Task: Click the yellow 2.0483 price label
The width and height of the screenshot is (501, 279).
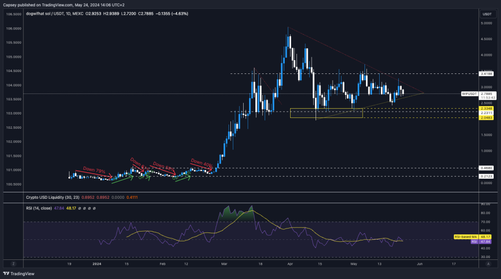Action: [x=486, y=117]
